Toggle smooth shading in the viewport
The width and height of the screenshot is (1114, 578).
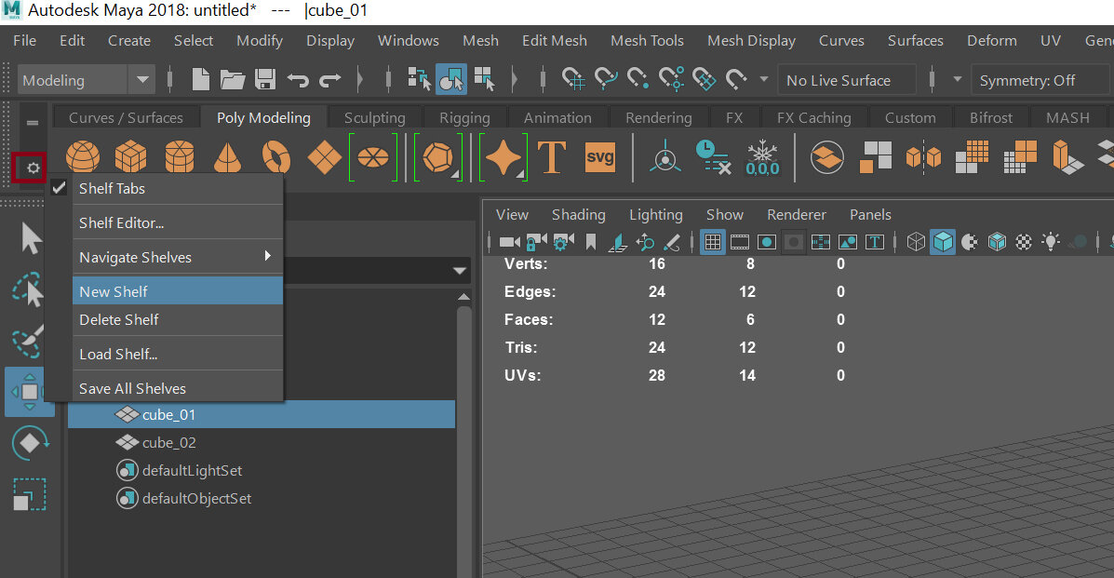point(943,241)
